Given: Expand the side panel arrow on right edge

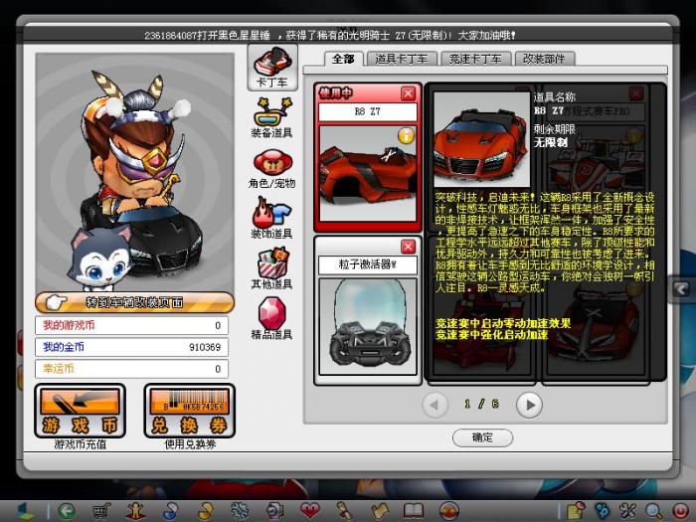Looking at the screenshot, I should (682, 289).
